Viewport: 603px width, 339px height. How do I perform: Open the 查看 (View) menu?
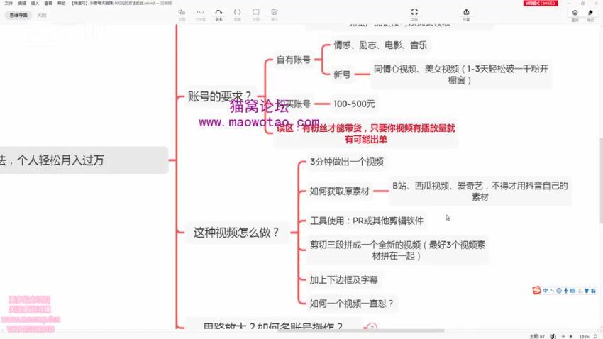48,3
